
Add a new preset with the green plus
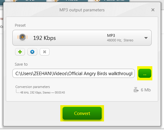[x=20, y=52]
